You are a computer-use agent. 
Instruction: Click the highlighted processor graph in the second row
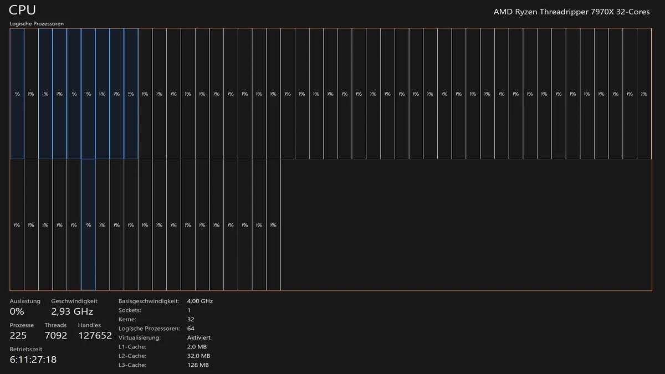click(88, 225)
